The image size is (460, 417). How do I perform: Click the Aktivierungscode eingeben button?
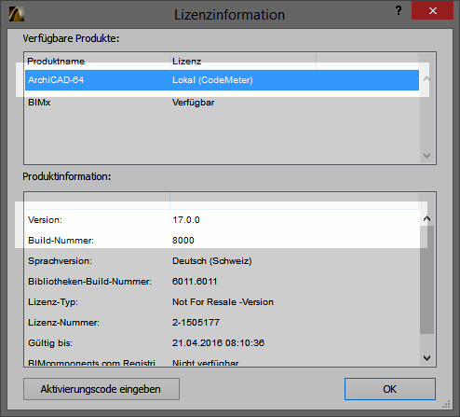click(101, 389)
